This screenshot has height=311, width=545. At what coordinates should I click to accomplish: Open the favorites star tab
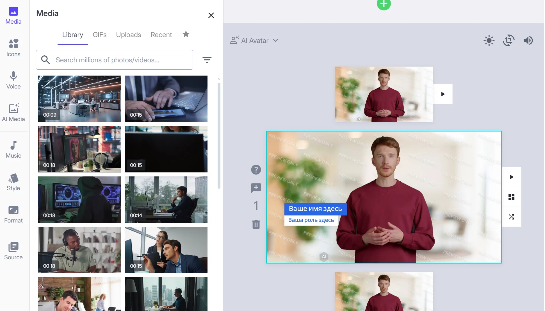tap(186, 34)
